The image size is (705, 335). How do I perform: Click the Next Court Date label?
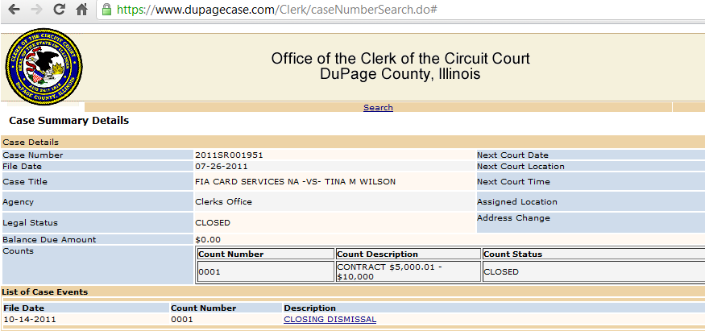[x=512, y=155]
